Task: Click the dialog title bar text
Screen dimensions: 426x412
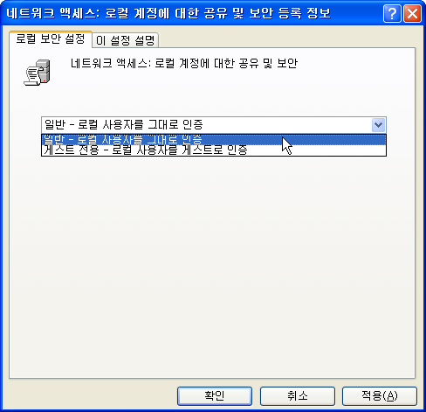Action: click(x=168, y=13)
